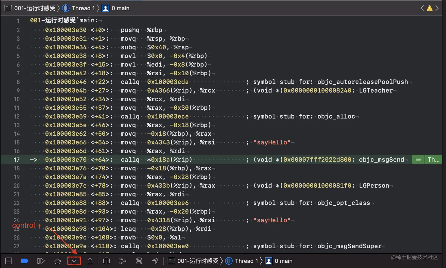Image resolution: width=446 pixels, height=268 pixels.
Task: Open the environment overrides icon
Action: click(139, 261)
